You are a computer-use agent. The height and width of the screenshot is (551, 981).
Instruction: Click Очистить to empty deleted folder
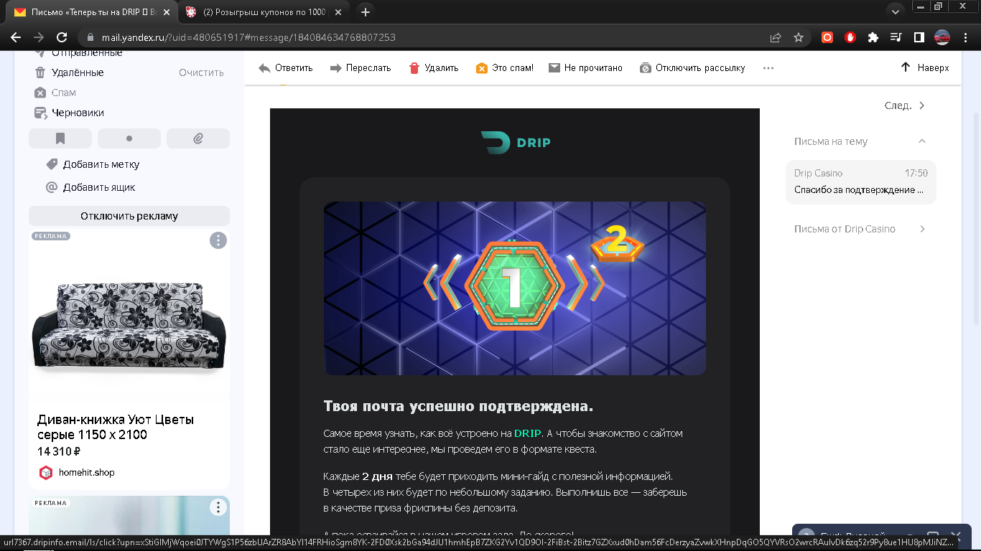coord(201,72)
